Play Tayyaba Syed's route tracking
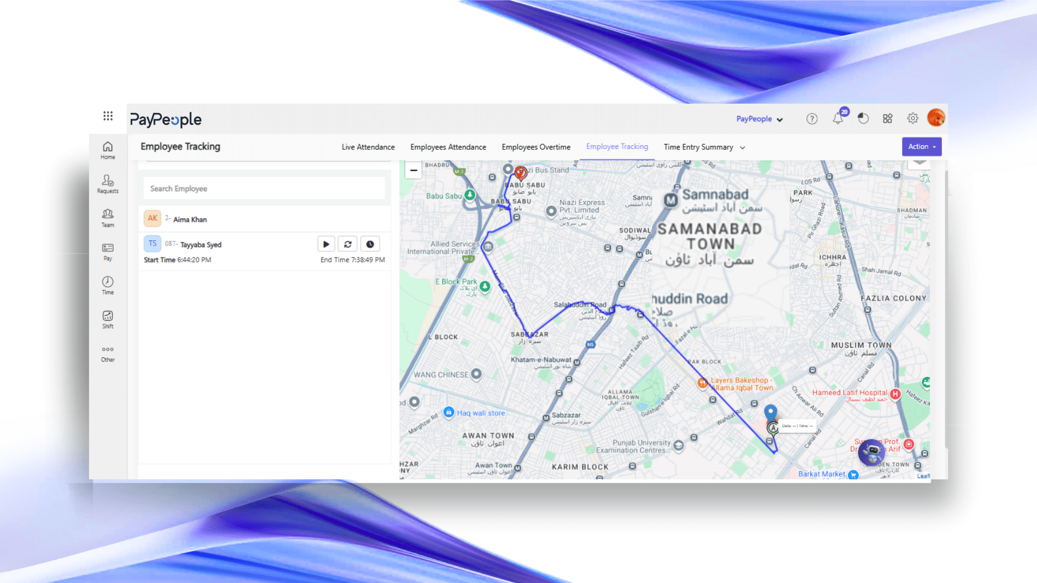 click(326, 244)
